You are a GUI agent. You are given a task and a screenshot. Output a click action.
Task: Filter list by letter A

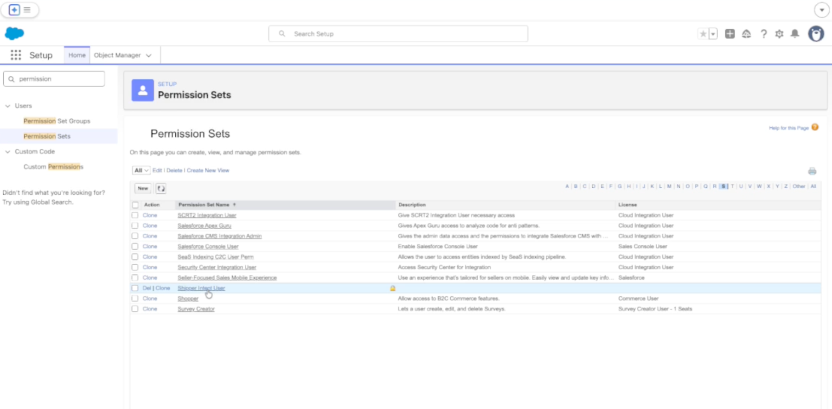[567, 186]
